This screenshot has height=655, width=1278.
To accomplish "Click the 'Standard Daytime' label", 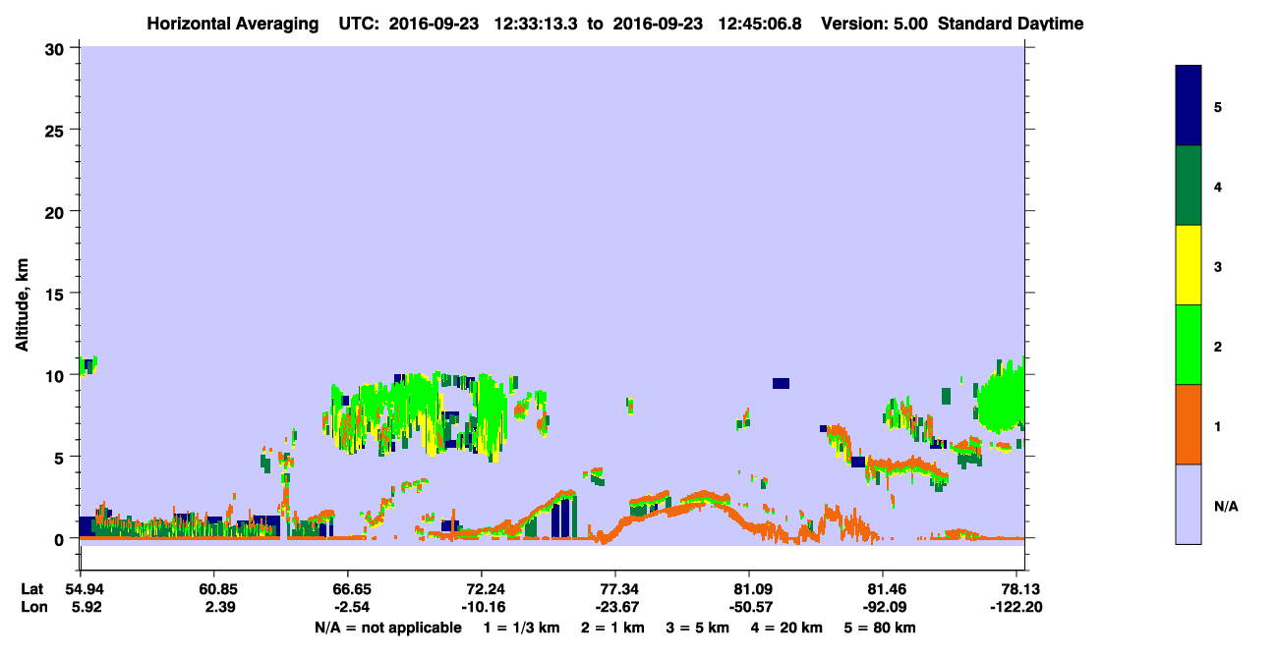I will 1011,24.
